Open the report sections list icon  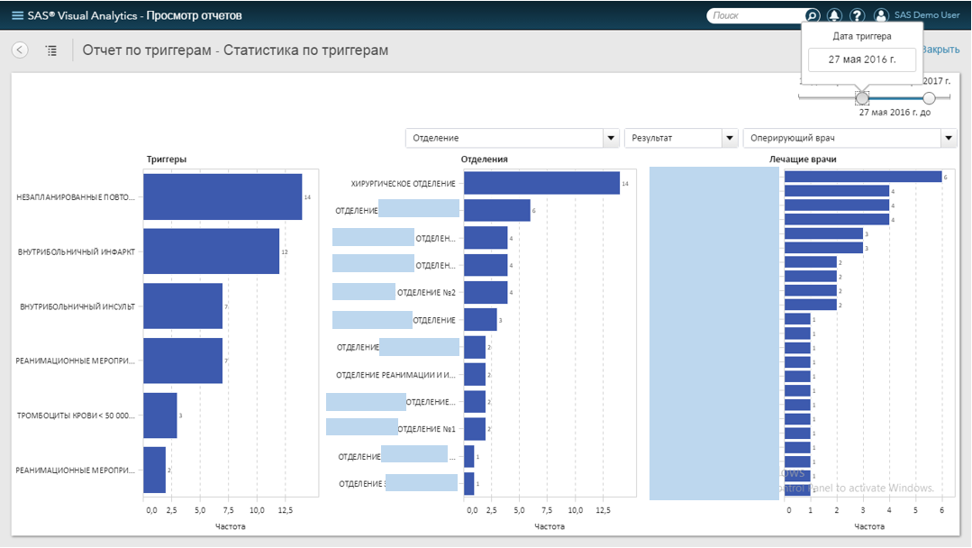click(51, 50)
